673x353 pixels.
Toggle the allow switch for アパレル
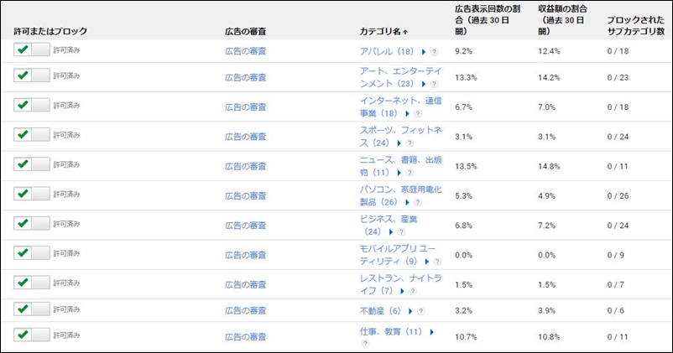click(32, 50)
